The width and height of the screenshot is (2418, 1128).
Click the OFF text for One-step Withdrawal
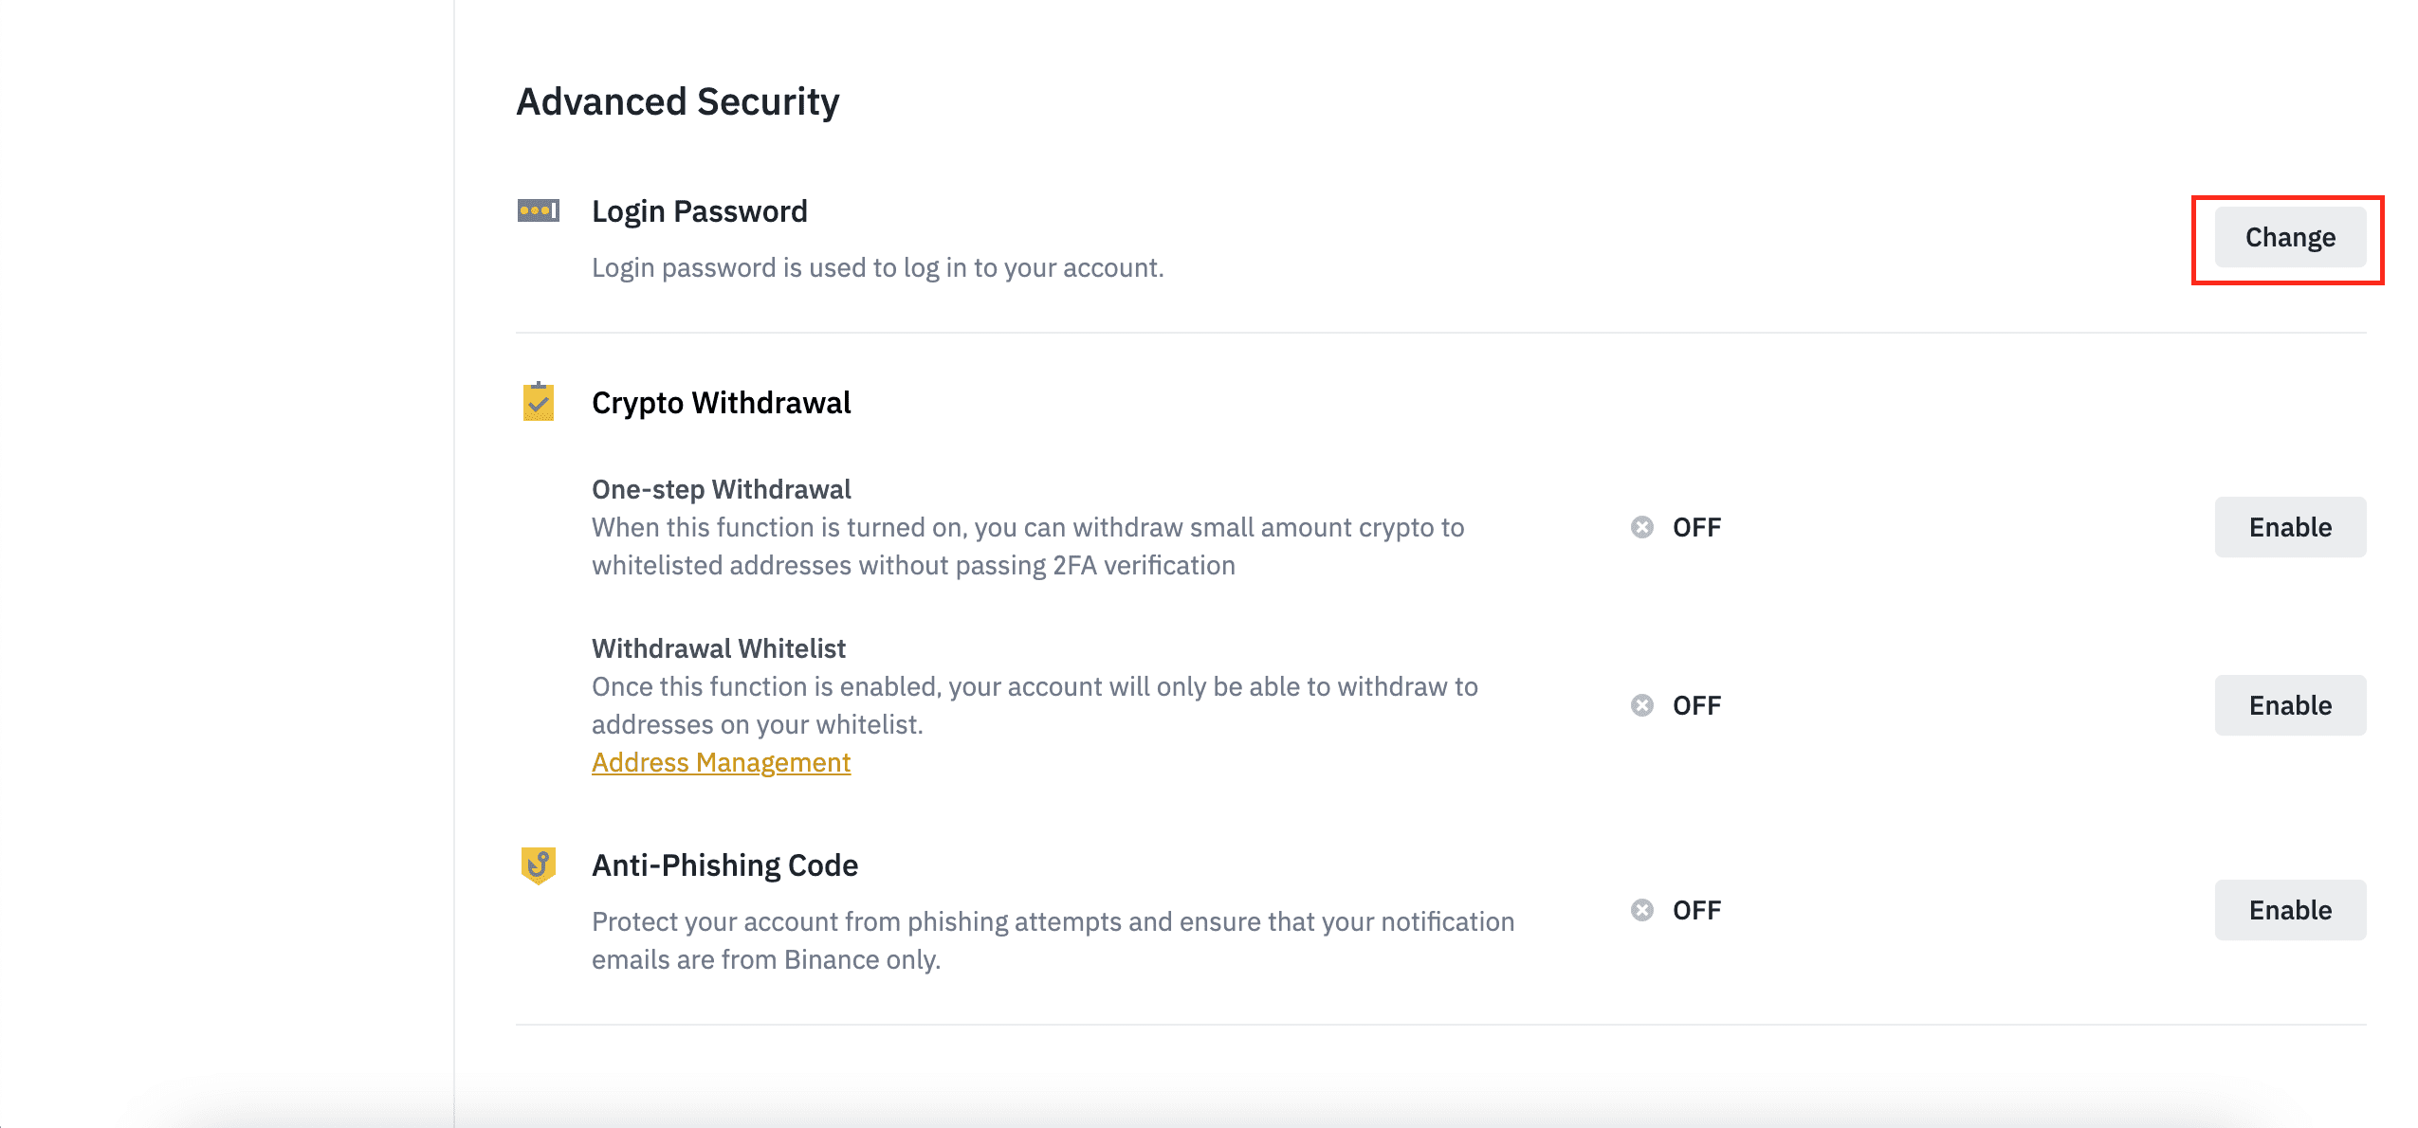[x=1696, y=527]
